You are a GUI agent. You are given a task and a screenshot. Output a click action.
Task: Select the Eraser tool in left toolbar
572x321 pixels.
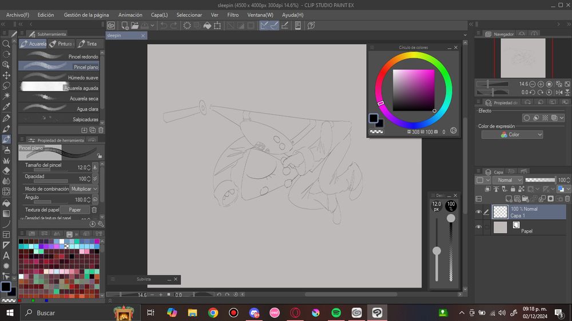(6, 170)
